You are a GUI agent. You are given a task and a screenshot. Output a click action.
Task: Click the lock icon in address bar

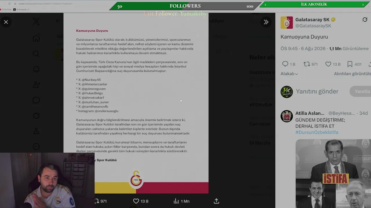[x=15, y=4]
